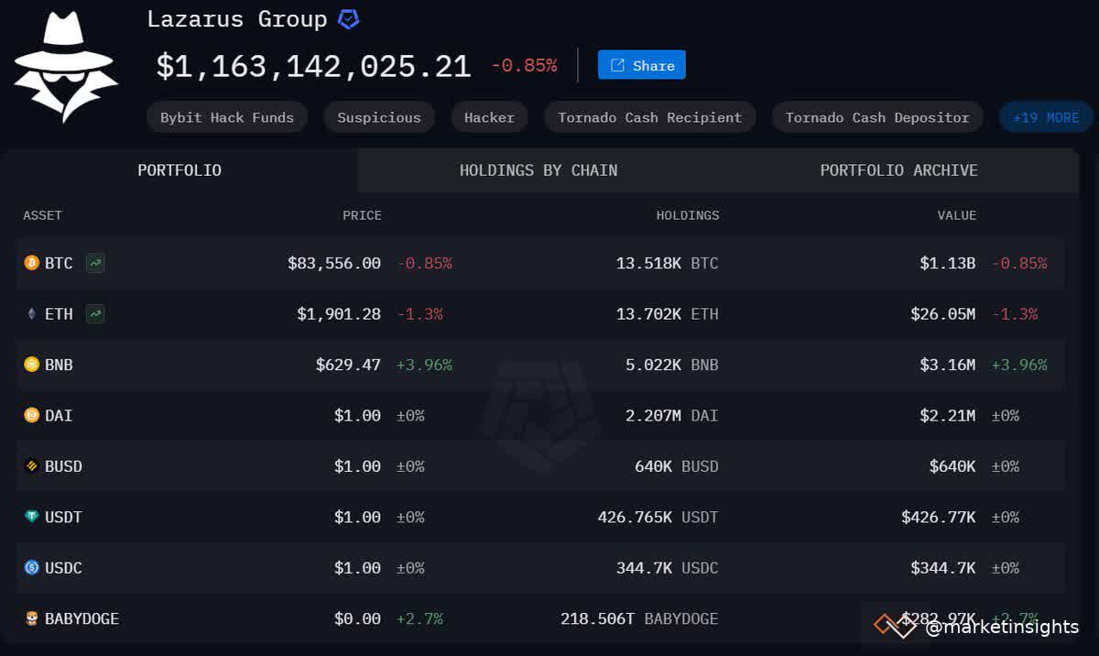Click the 5.022K BNB holdings cell
The image size is (1099, 656).
[x=671, y=365]
